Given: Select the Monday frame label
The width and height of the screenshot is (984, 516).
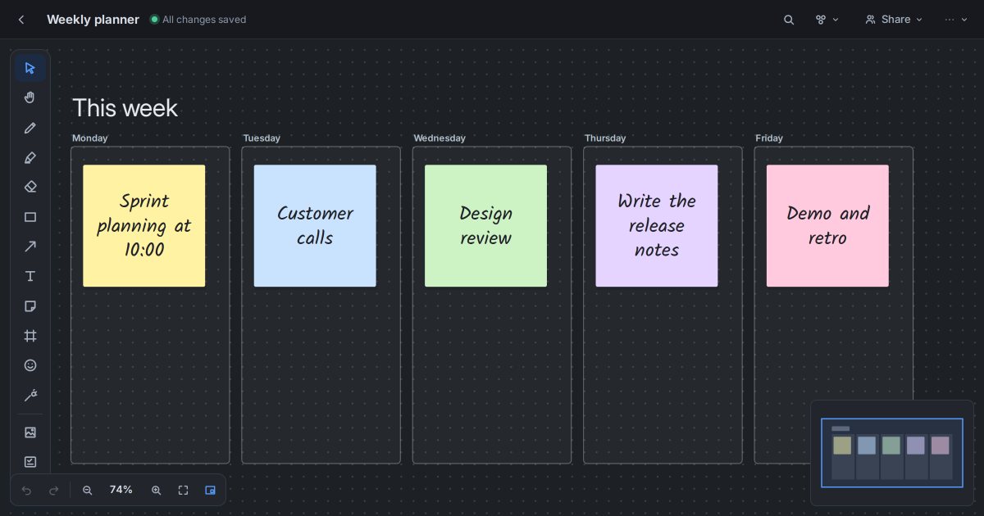Looking at the screenshot, I should coord(90,138).
